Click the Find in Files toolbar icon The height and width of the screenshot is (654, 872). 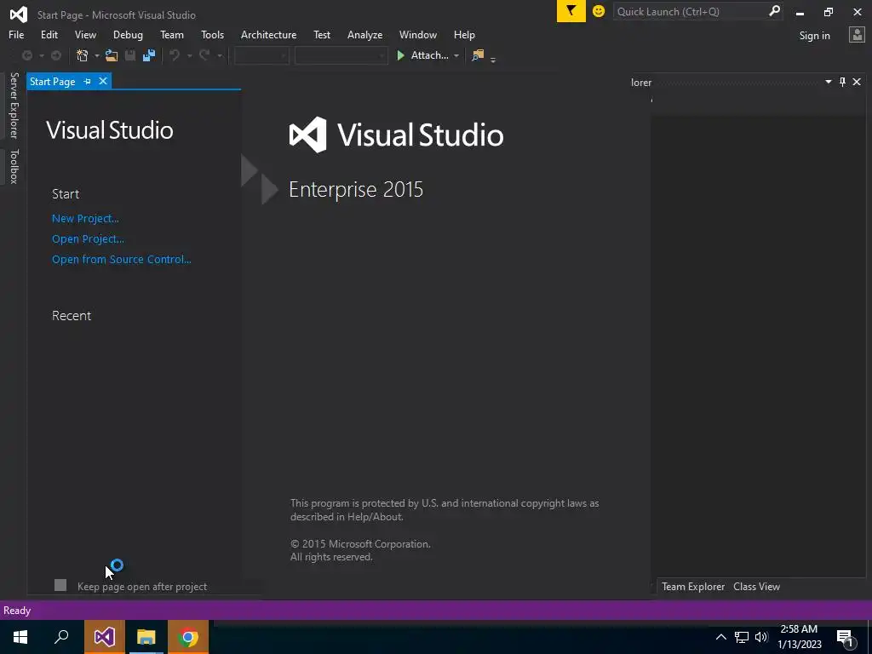pos(478,55)
